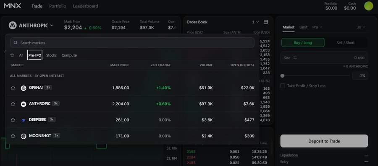
Task: Click OPENAI mark price 1,886.00
Action: coord(121,88)
